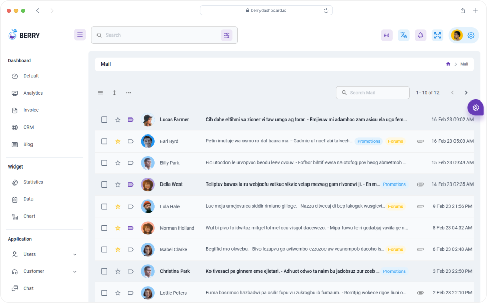
Task: Unstar Isabel Clarke's email
Action: tap(118, 249)
